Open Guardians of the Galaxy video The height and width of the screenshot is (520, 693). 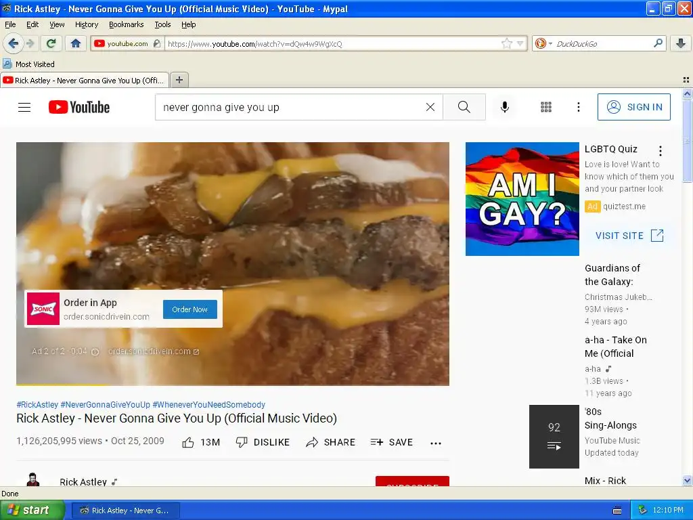[612, 275]
